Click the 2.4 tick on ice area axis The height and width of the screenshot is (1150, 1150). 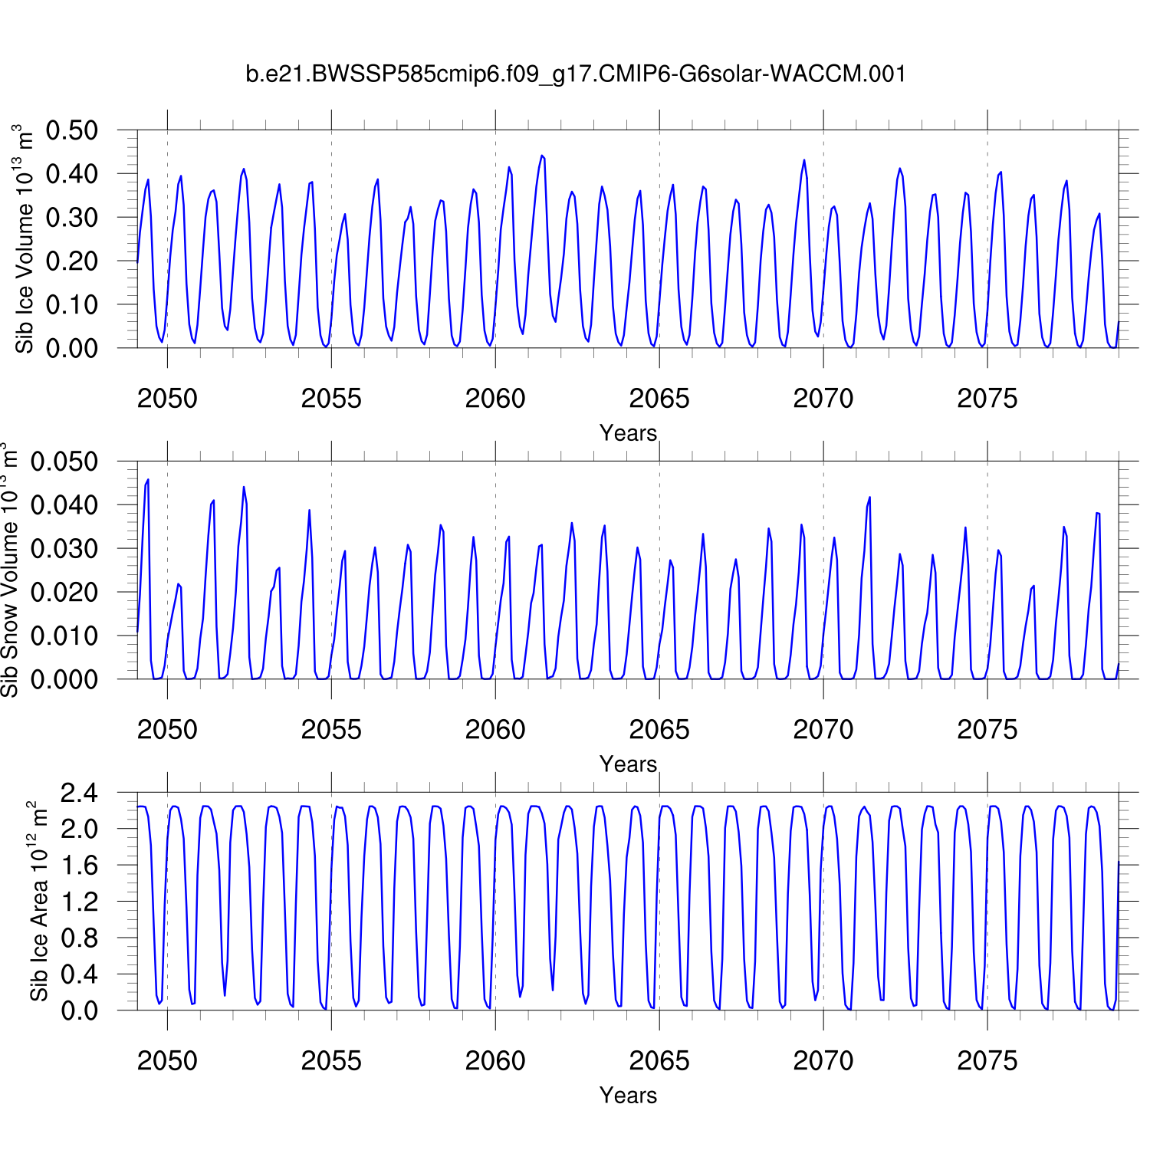[x=80, y=793]
